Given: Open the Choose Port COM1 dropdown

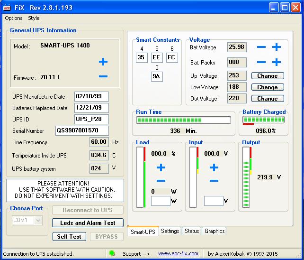Looking at the screenshot, I should point(38,220).
